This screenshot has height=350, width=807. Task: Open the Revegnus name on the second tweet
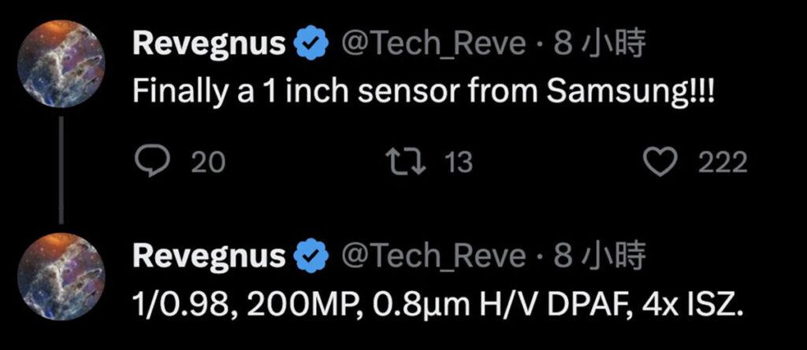point(208,256)
